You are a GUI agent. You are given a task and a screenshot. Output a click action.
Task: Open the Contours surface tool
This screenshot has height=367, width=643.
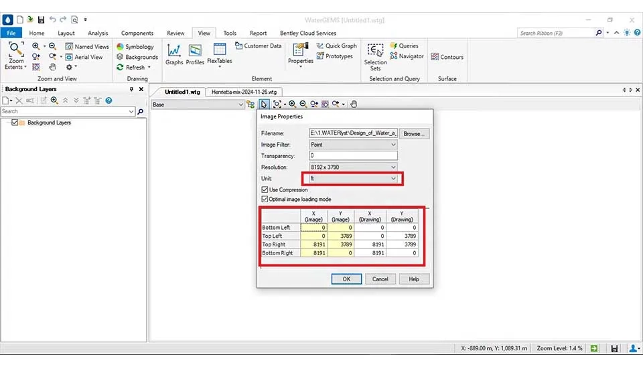coord(447,57)
